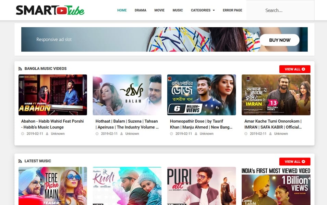Select the DRAMA menu item
This screenshot has height=205, width=327.
pos(141,10)
